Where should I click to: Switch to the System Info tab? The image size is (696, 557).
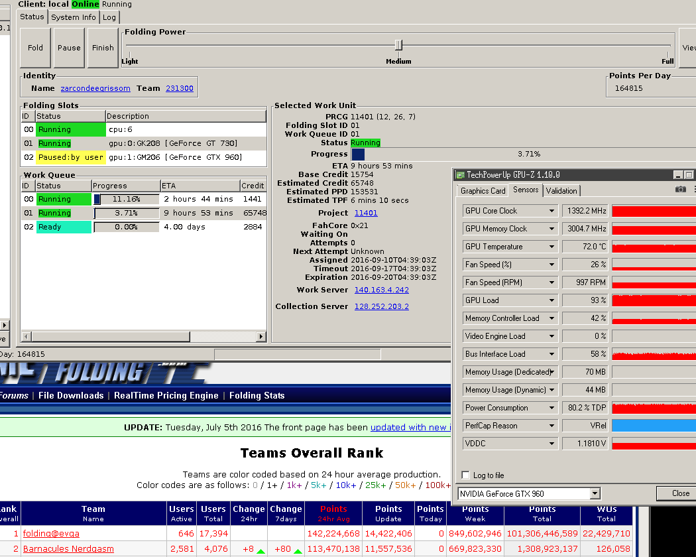pyautogui.click(x=73, y=17)
